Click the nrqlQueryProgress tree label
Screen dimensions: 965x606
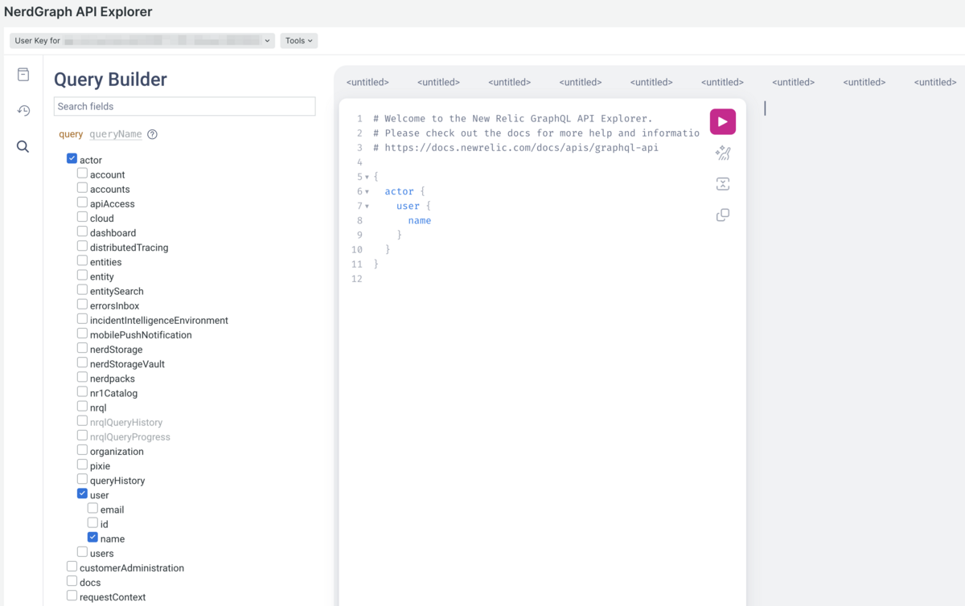pyautogui.click(x=130, y=436)
